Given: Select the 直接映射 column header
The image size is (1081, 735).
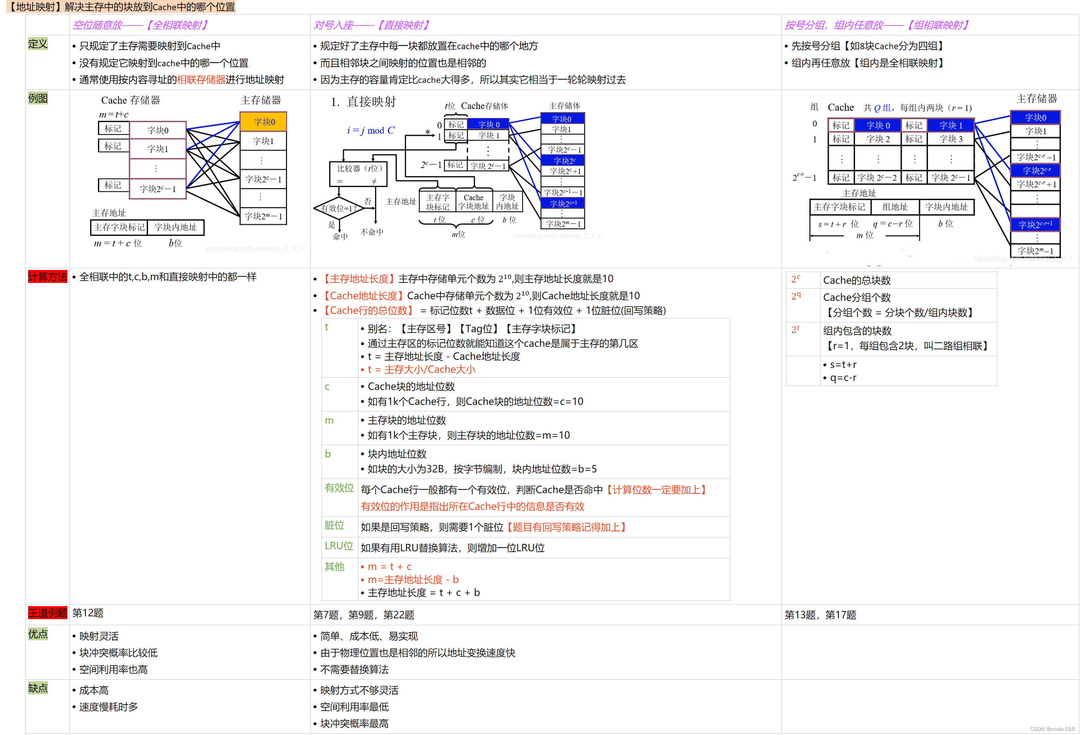Looking at the screenshot, I should click(372, 25).
